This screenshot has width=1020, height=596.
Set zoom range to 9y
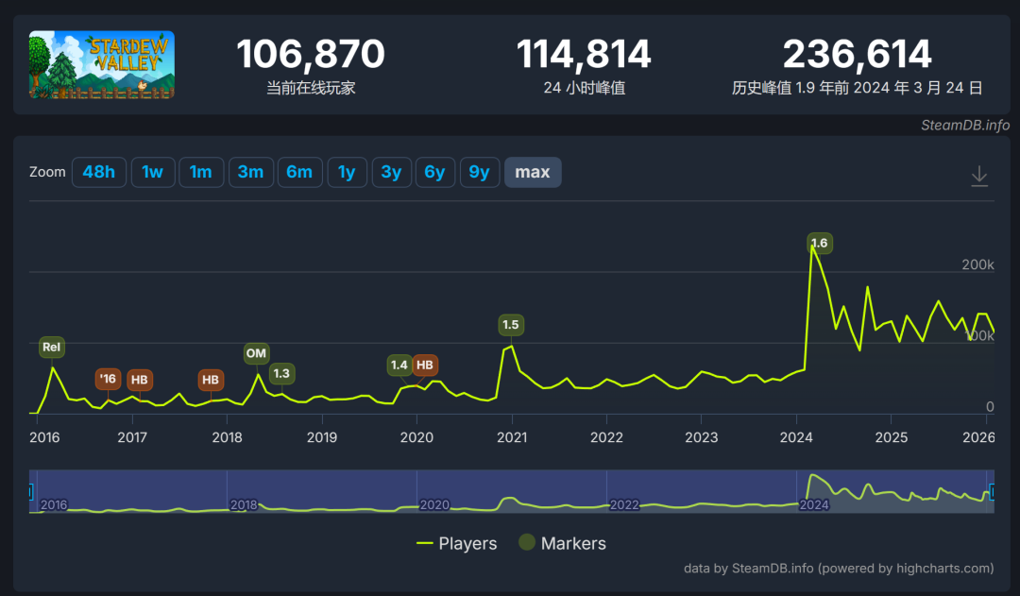coord(480,173)
